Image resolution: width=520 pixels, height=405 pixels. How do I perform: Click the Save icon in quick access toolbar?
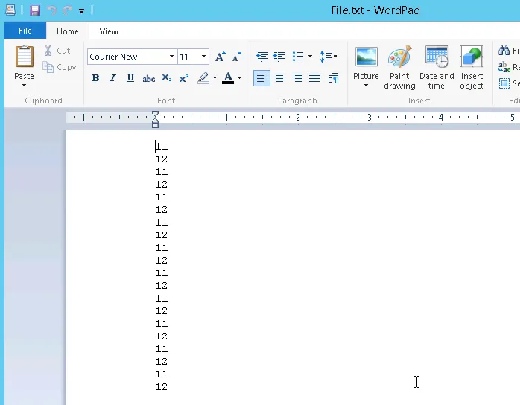pyautogui.click(x=35, y=10)
